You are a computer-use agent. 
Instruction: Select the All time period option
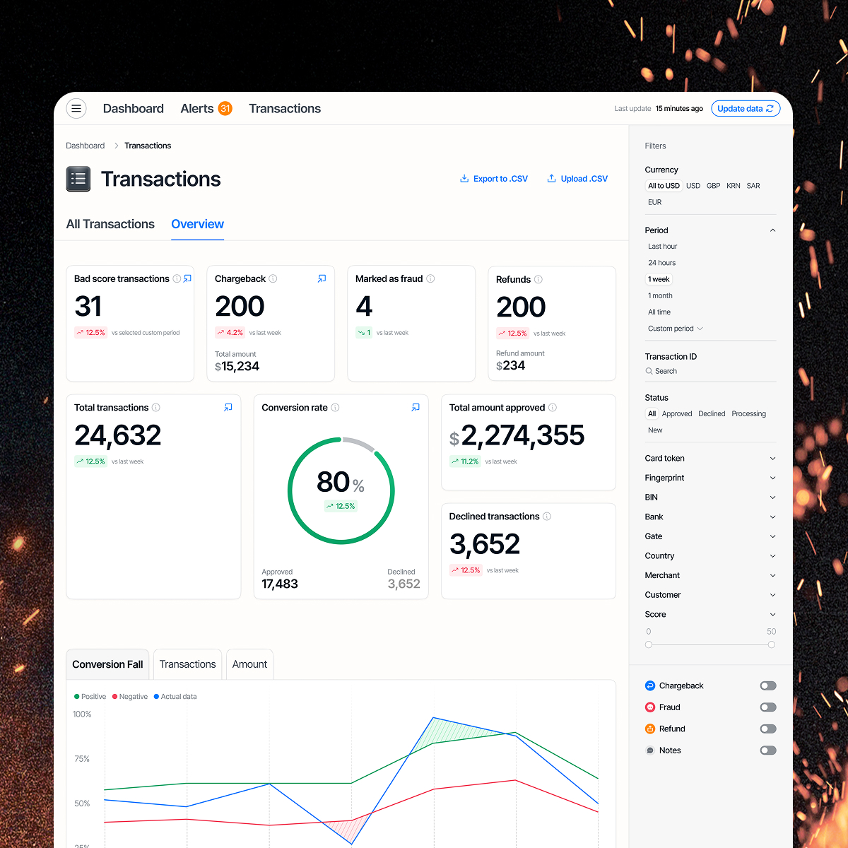(659, 312)
